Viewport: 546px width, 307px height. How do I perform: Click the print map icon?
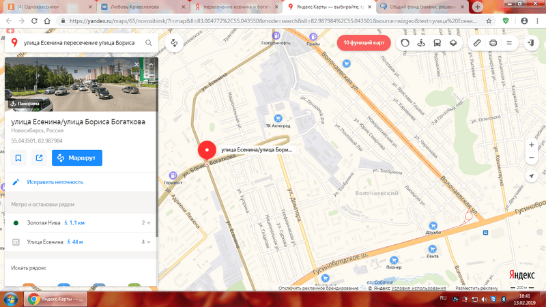point(493,43)
